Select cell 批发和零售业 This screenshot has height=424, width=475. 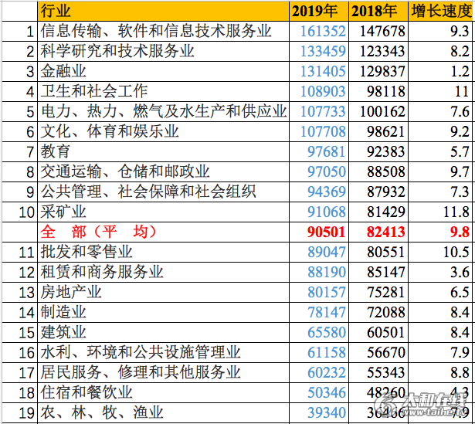163,252
